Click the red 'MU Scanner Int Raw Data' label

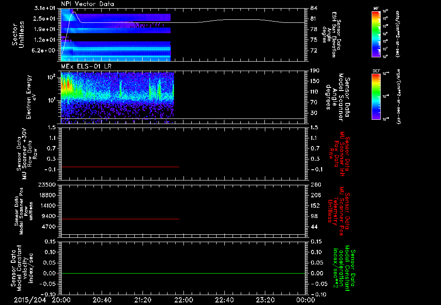click(339, 154)
